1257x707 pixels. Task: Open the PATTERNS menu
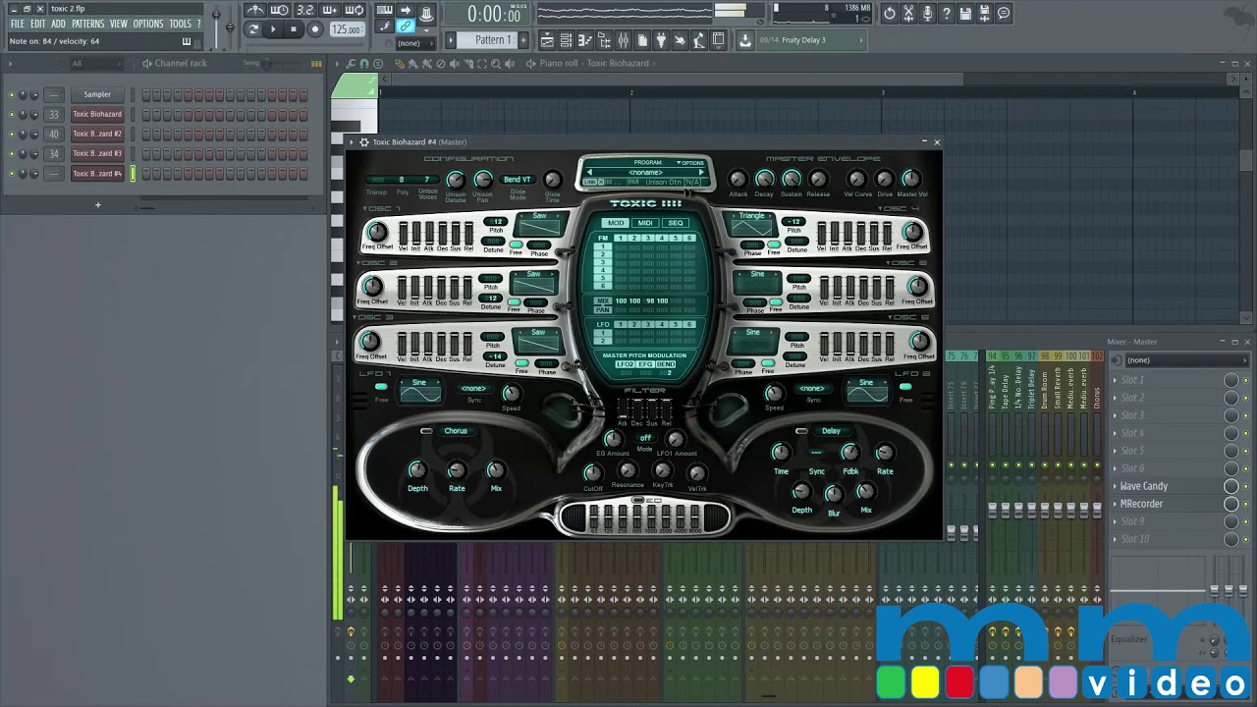pos(87,24)
